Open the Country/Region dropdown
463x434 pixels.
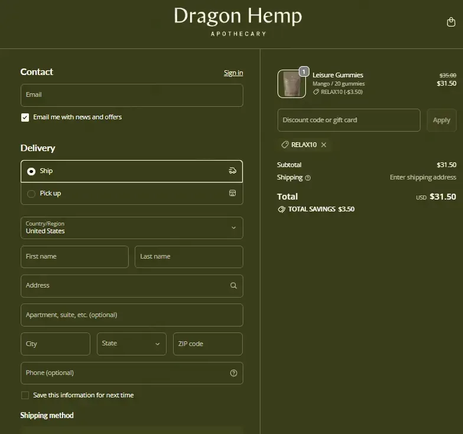(x=132, y=228)
